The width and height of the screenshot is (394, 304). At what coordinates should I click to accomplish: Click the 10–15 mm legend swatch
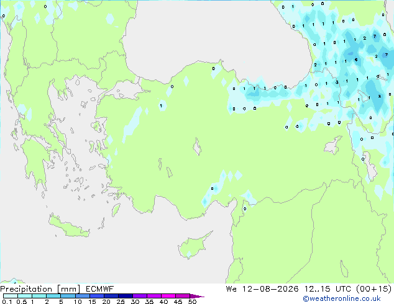[x=82, y=296]
